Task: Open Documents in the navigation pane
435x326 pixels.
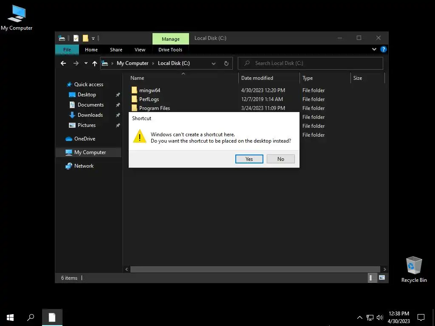Action: point(90,105)
